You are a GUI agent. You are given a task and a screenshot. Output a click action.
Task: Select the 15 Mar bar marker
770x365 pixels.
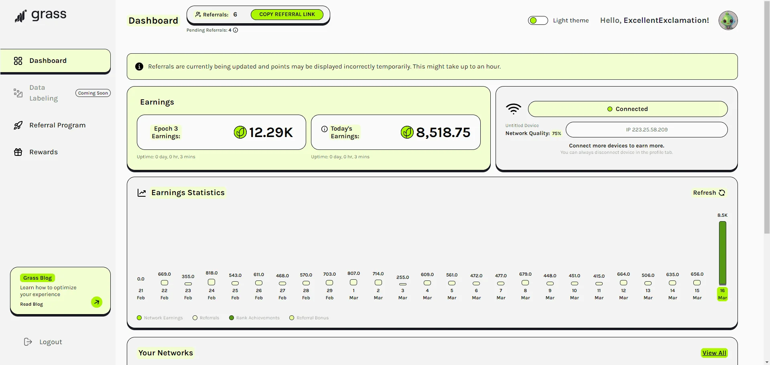[x=697, y=283]
